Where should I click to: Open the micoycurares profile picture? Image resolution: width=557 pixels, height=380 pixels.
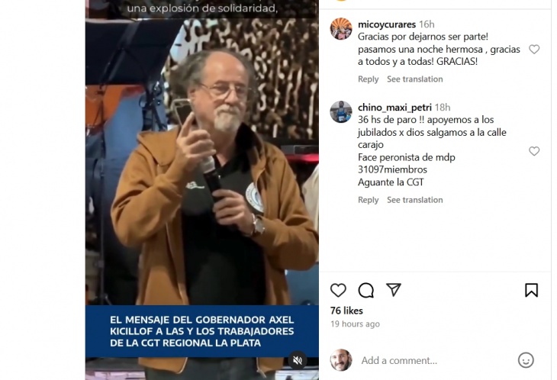(340, 28)
